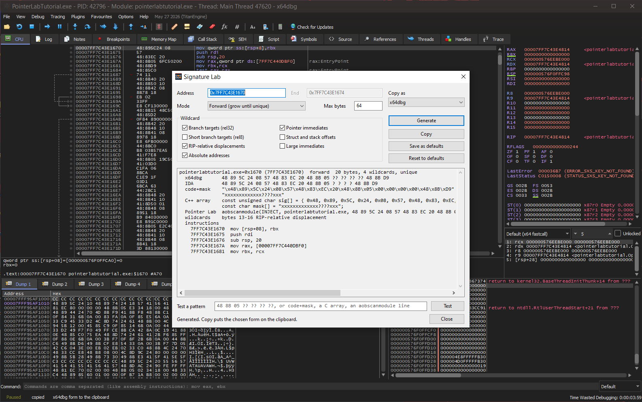Open the fx expression functions icon
The image size is (642, 402).
pyautogui.click(x=224, y=27)
